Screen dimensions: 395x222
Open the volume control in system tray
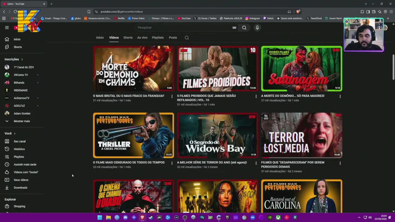pos(370,217)
